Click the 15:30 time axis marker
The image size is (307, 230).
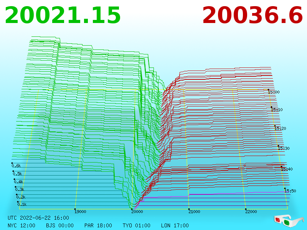click(284, 148)
